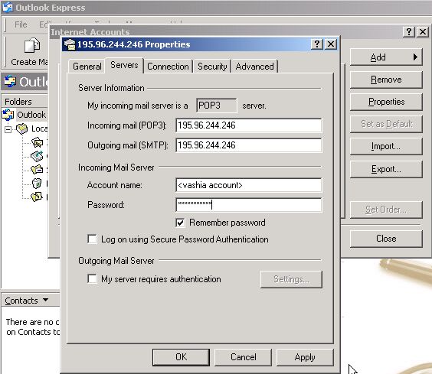Click the Create Mail toolbar icon
The image size is (432, 374).
32,45
